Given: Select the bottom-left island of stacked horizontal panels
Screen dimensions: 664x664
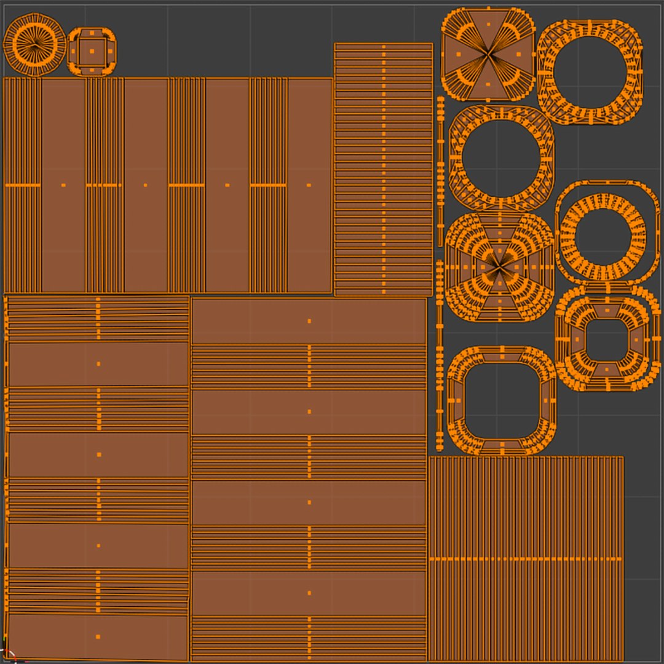Looking at the screenshot, I should (x=97, y=478).
